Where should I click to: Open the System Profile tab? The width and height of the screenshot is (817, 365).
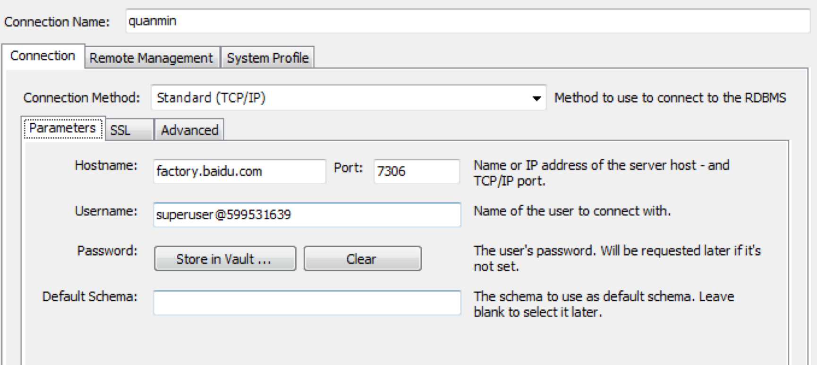tap(267, 58)
